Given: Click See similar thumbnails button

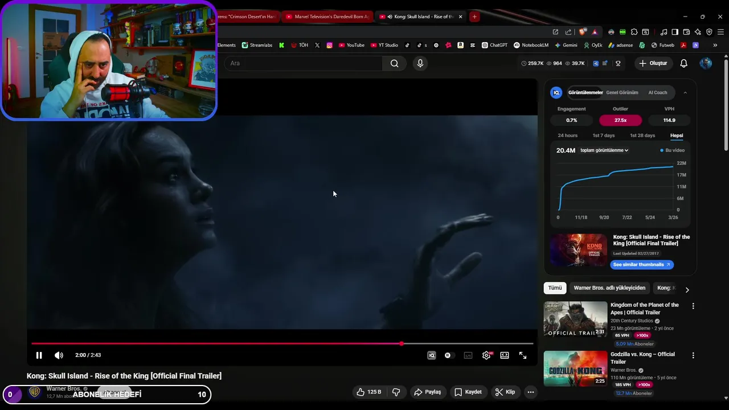Looking at the screenshot, I should (642, 265).
